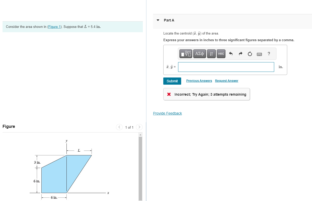Click Request Answer
Viewport: 312px width, 201px height.
click(226, 81)
